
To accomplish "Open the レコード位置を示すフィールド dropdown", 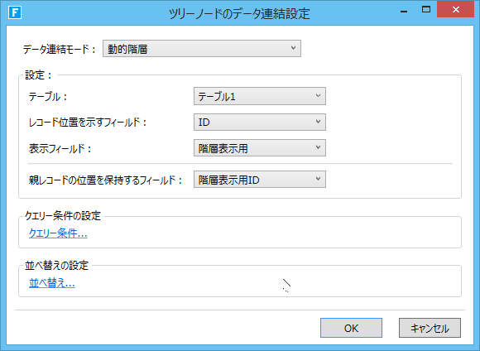I will [260, 122].
